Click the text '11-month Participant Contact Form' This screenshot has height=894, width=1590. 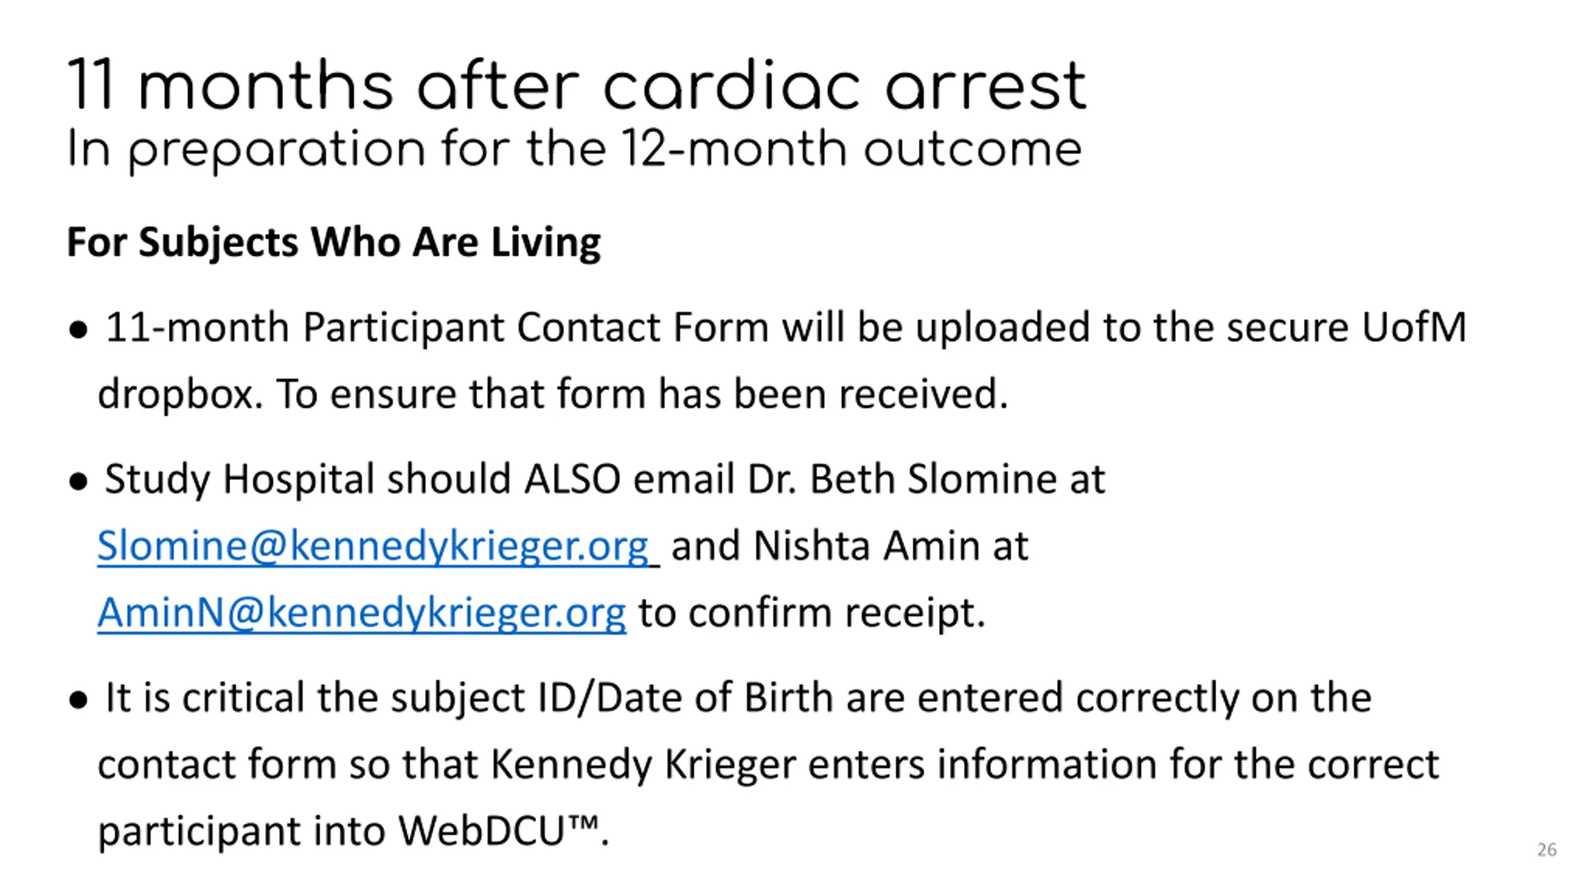(x=437, y=328)
